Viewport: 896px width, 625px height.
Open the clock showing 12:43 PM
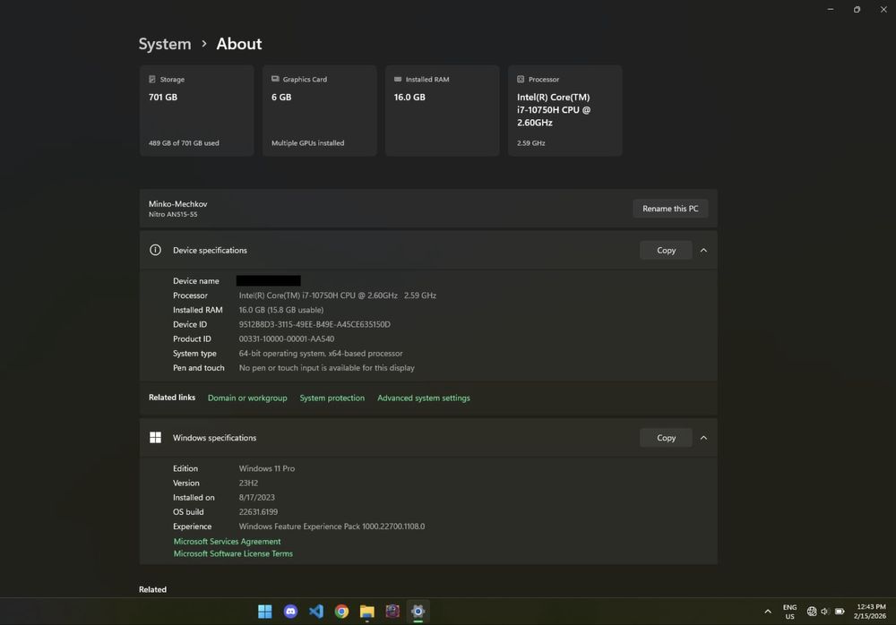point(870,612)
